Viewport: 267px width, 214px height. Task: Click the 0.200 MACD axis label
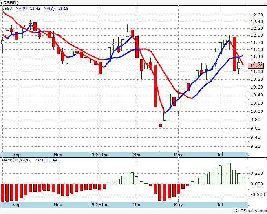coord(257,174)
